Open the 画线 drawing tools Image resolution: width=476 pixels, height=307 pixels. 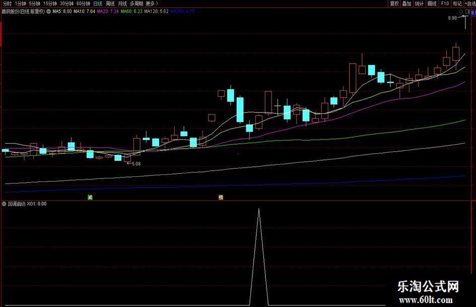coord(432,4)
